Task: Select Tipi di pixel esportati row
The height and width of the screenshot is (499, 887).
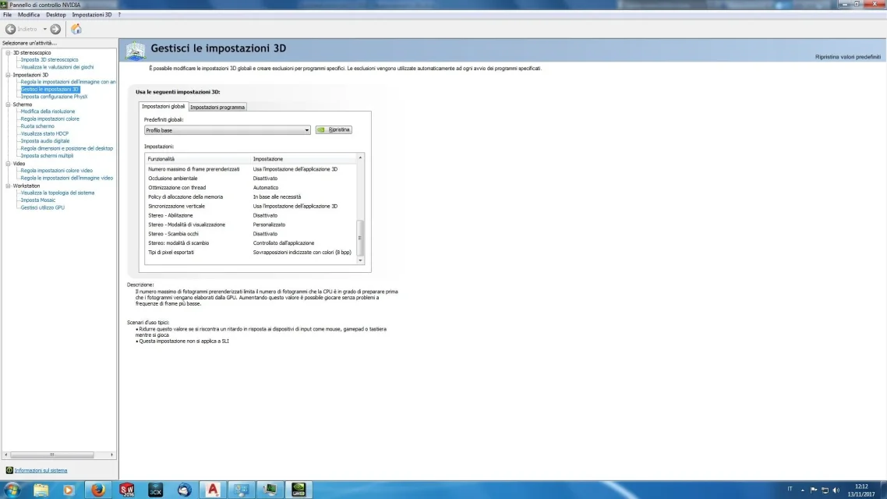Action: pos(251,253)
